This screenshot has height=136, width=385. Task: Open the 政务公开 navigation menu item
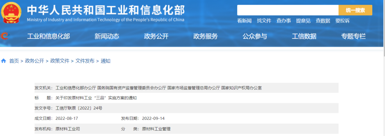[x=156, y=36]
